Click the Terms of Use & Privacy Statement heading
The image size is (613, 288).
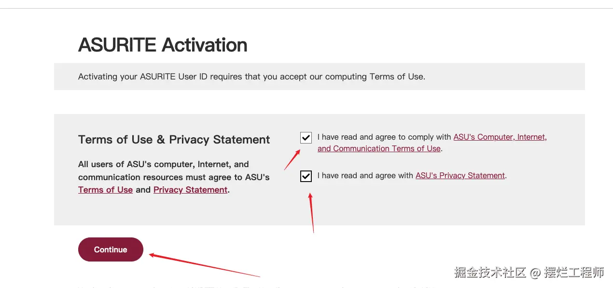coord(174,140)
